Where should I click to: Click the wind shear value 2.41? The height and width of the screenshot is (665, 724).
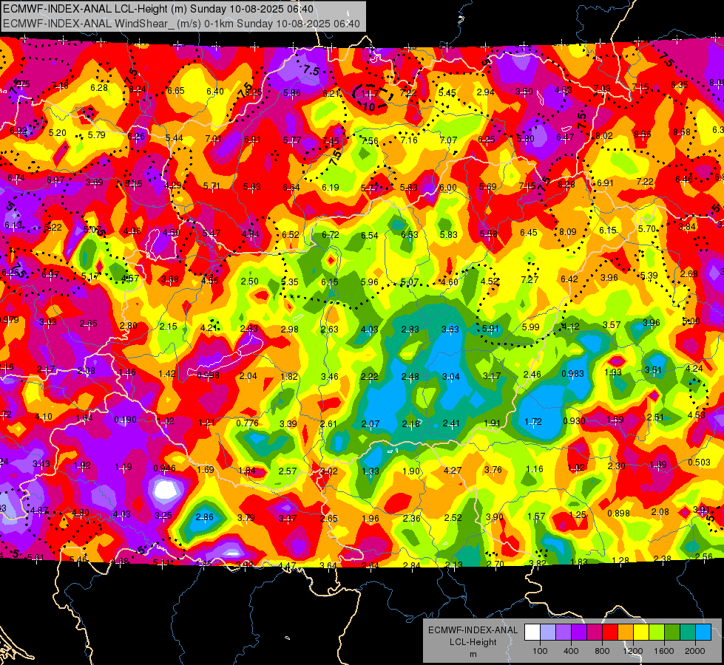coord(451,423)
